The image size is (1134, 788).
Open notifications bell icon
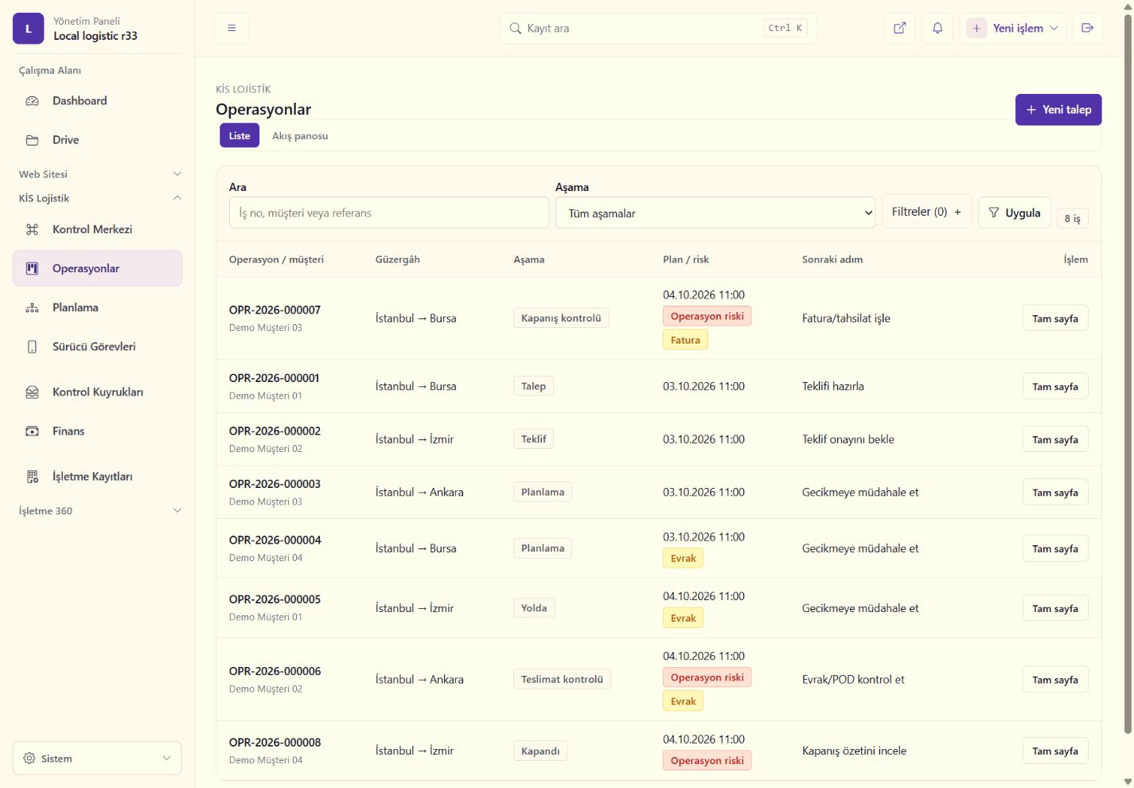(x=937, y=28)
